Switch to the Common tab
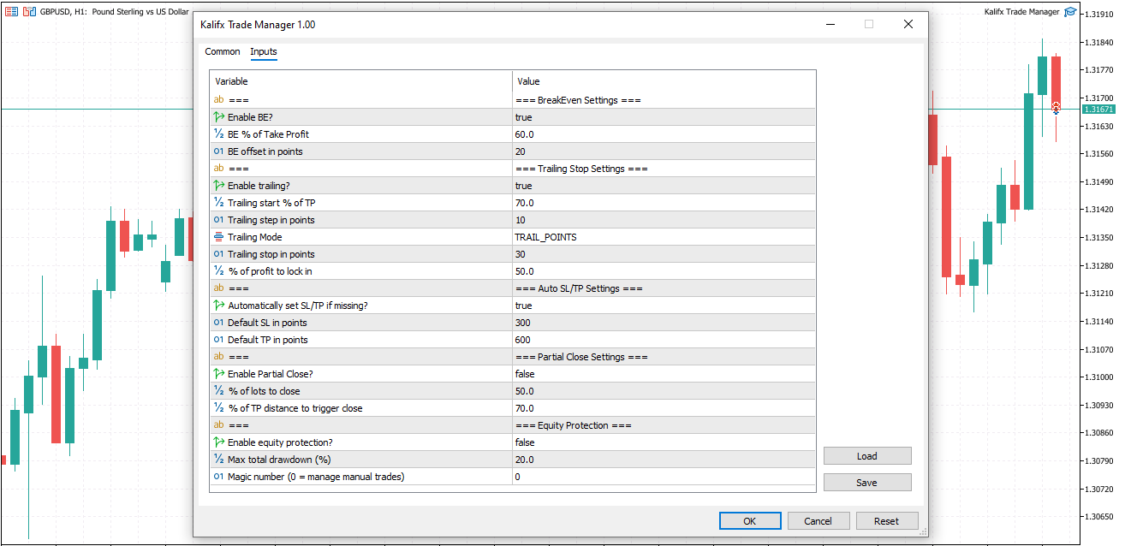The image size is (1125, 546). [222, 51]
